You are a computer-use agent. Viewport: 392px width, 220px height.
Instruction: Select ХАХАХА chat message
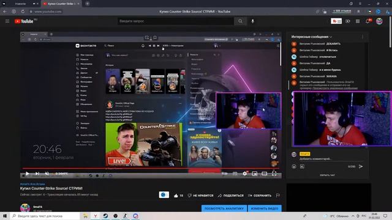tap(331, 76)
